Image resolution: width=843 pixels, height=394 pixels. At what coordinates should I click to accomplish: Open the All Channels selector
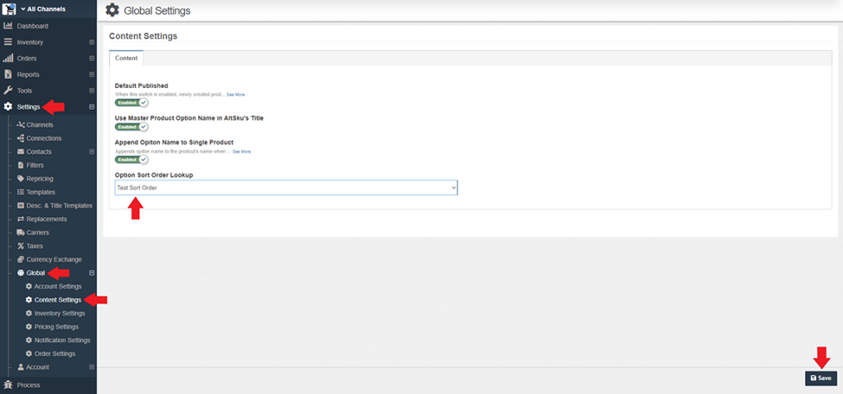coord(43,10)
